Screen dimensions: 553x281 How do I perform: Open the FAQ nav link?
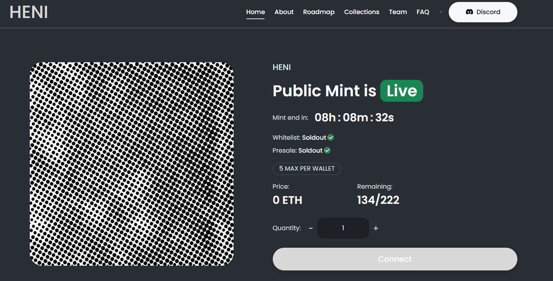(423, 12)
